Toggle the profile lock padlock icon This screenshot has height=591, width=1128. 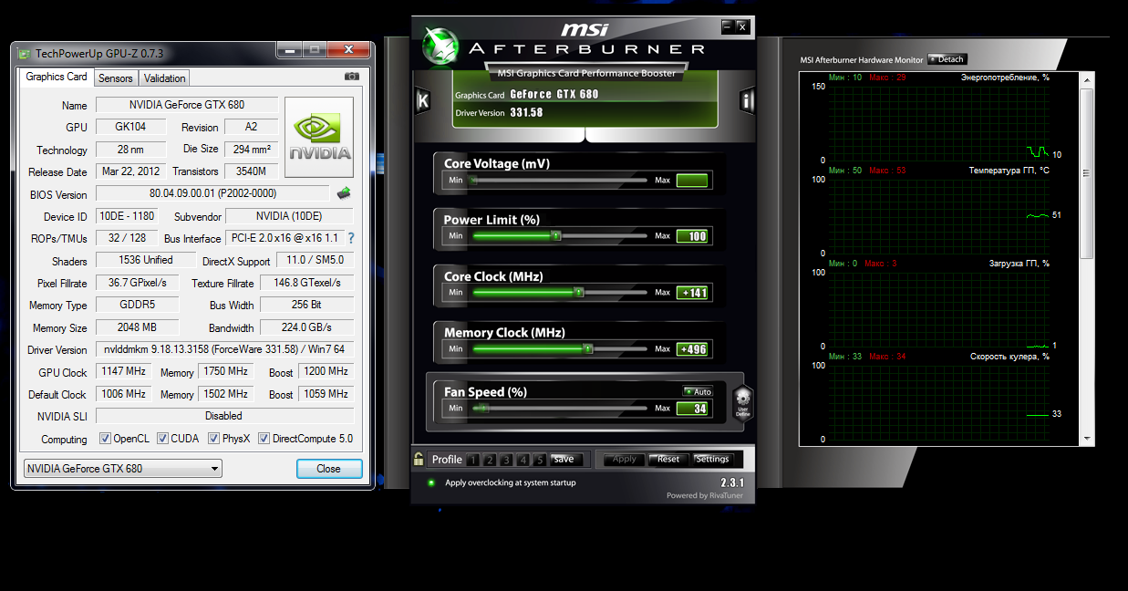coord(419,460)
